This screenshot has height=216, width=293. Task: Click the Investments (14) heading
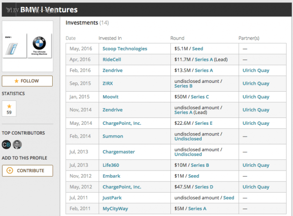87,23
